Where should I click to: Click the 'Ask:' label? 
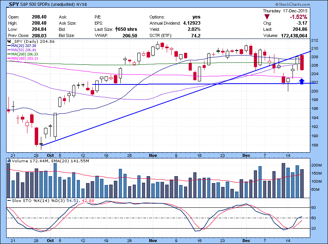coord(63,17)
